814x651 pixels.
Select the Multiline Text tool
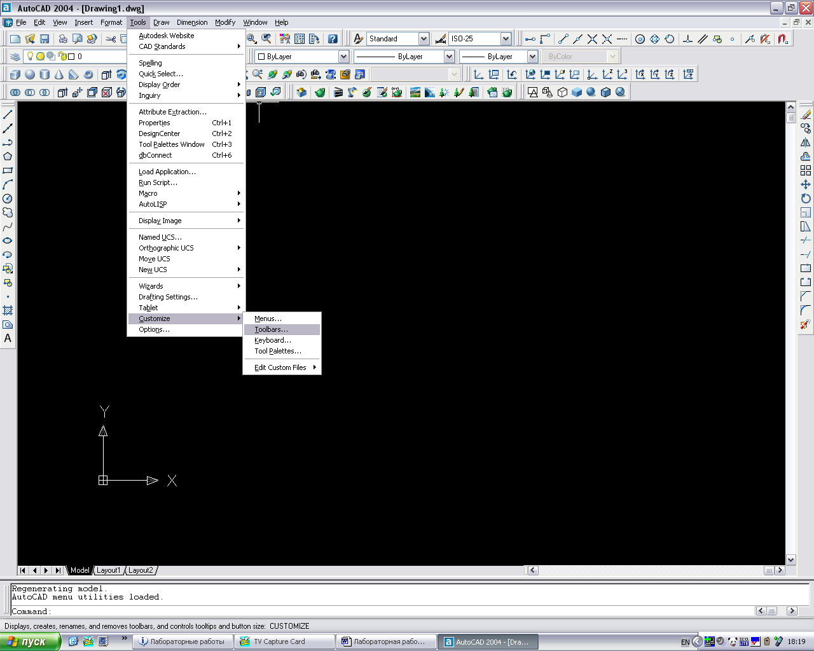click(8, 338)
